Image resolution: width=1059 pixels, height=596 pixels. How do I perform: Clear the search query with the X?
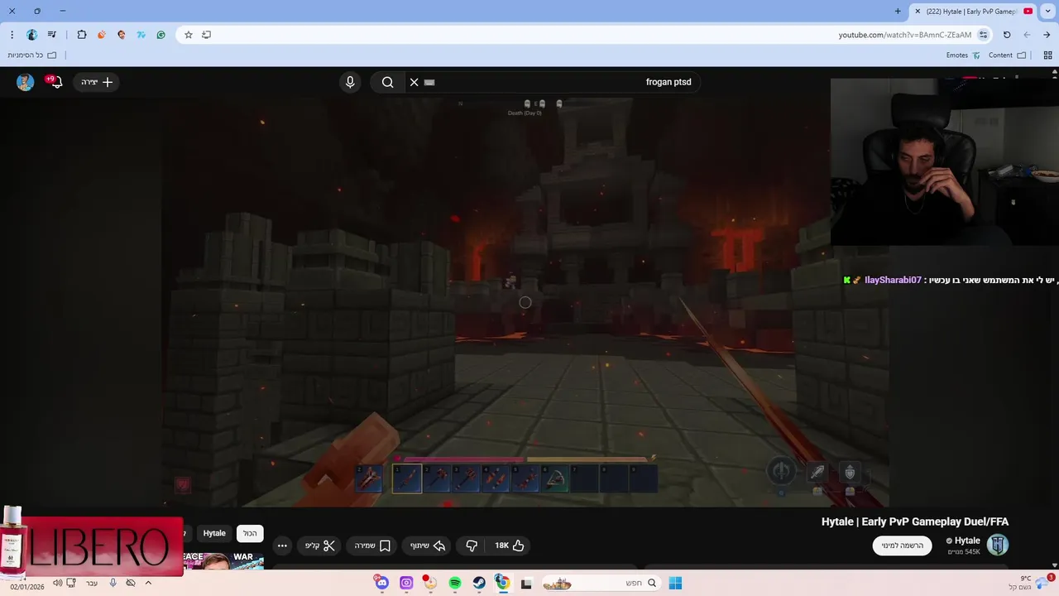[414, 82]
